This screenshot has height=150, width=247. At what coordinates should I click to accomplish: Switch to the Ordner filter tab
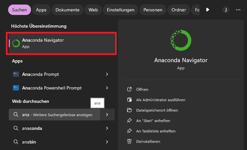point(179,10)
